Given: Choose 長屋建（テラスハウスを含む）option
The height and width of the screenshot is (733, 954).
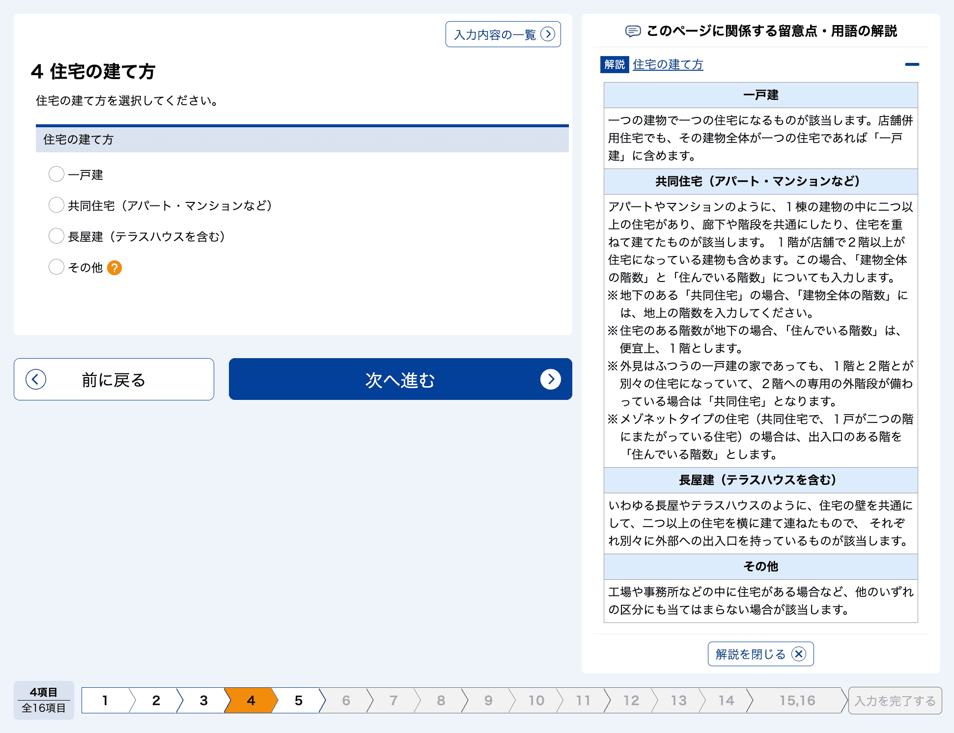Looking at the screenshot, I should (56, 236).
